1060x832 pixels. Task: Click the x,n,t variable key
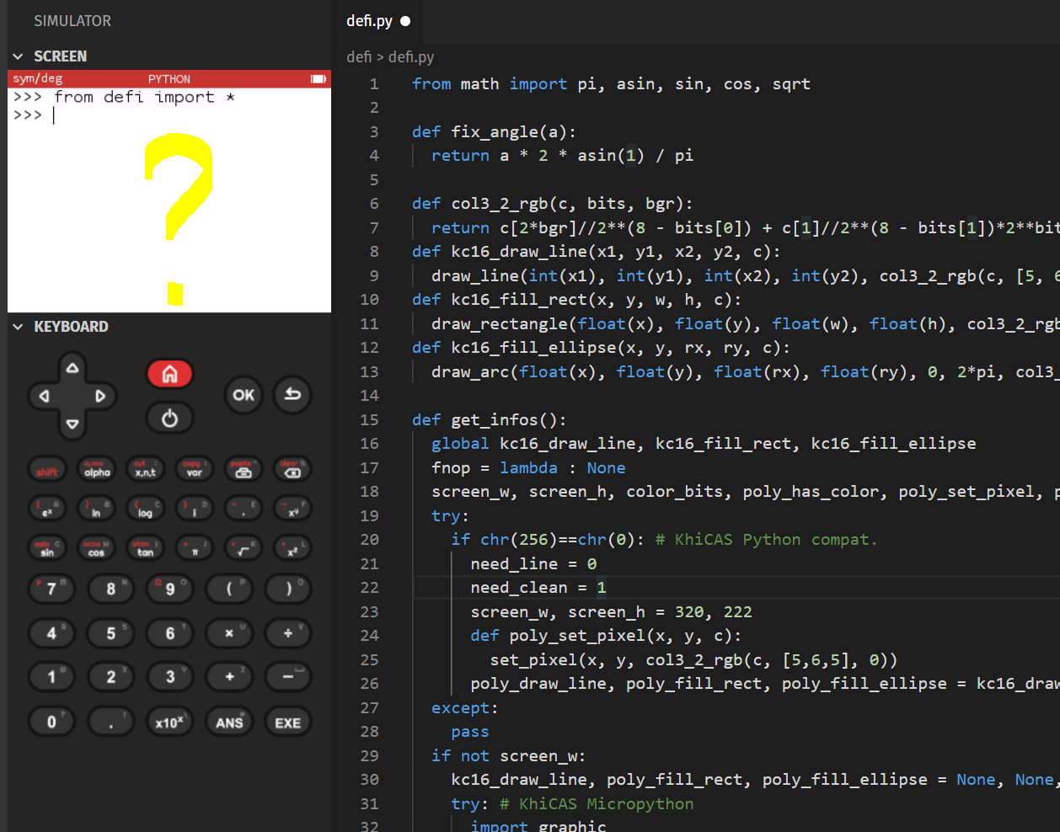click(145, 468)
